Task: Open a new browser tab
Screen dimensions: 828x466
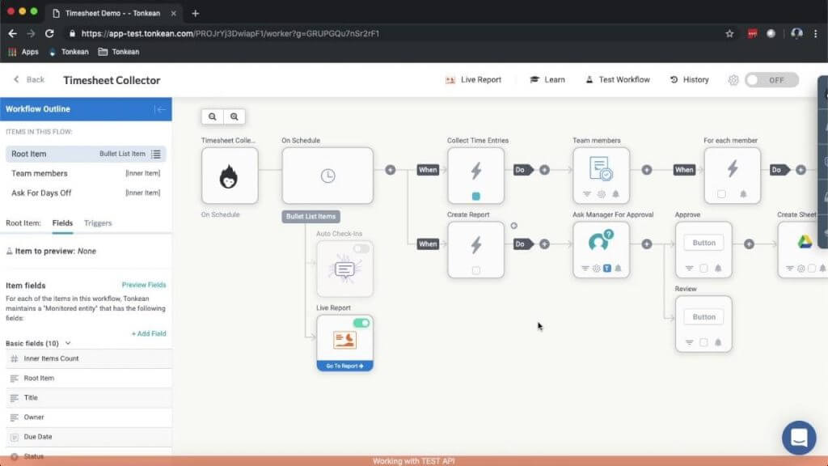Action: 196,13
